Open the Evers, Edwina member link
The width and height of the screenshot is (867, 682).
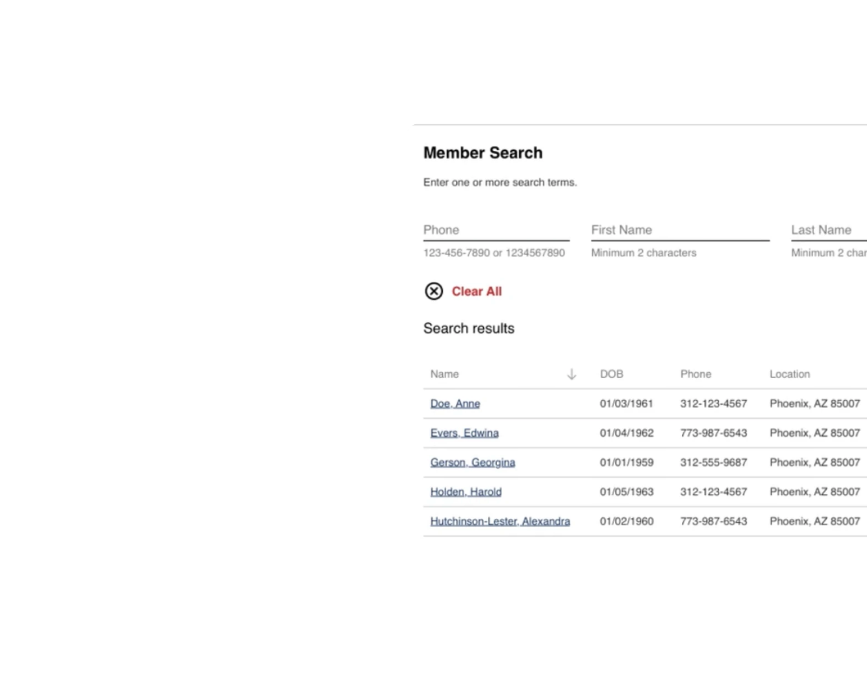464,433
